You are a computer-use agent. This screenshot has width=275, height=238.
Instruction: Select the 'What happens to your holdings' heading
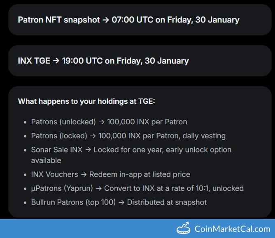(x=86, y=101)
